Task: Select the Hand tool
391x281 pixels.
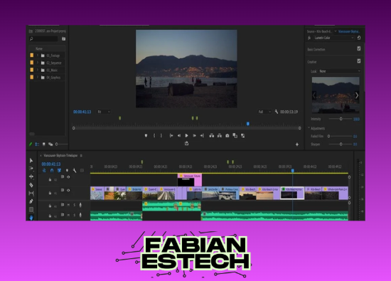Action: pyautogui.click(x=31, y=218)
